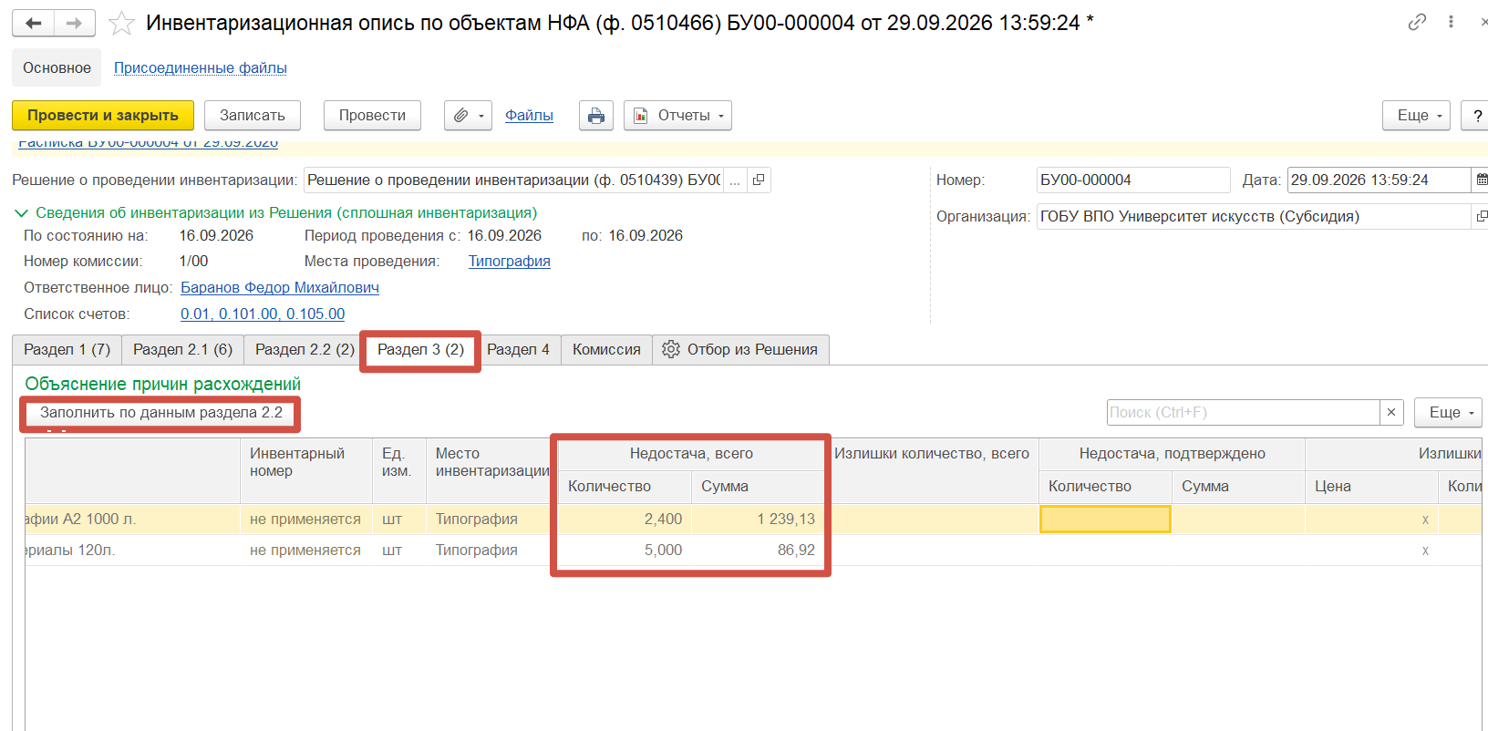Expand the top Еще menu
Viewport: 1488px width, 731px height.
click(x=1416, y=116)
